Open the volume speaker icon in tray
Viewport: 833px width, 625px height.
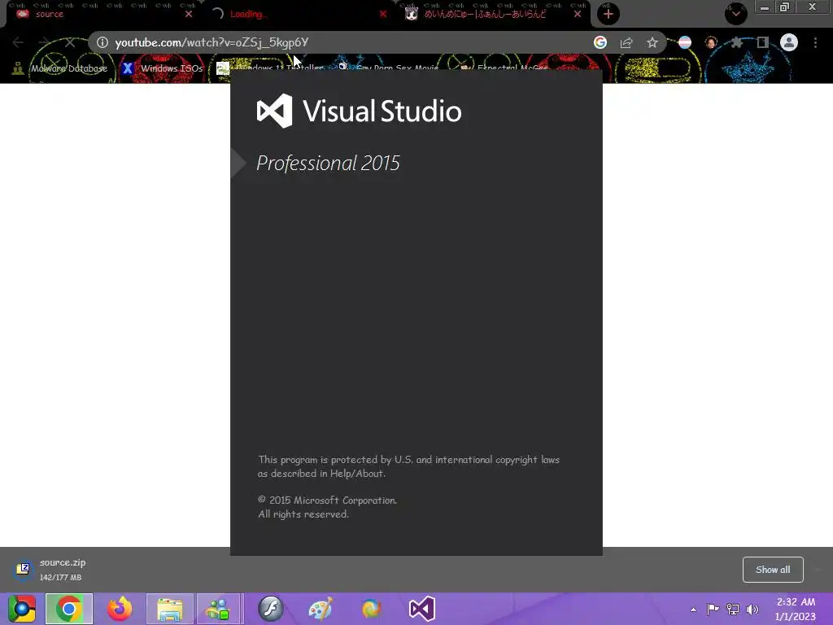tap(752, 610)
